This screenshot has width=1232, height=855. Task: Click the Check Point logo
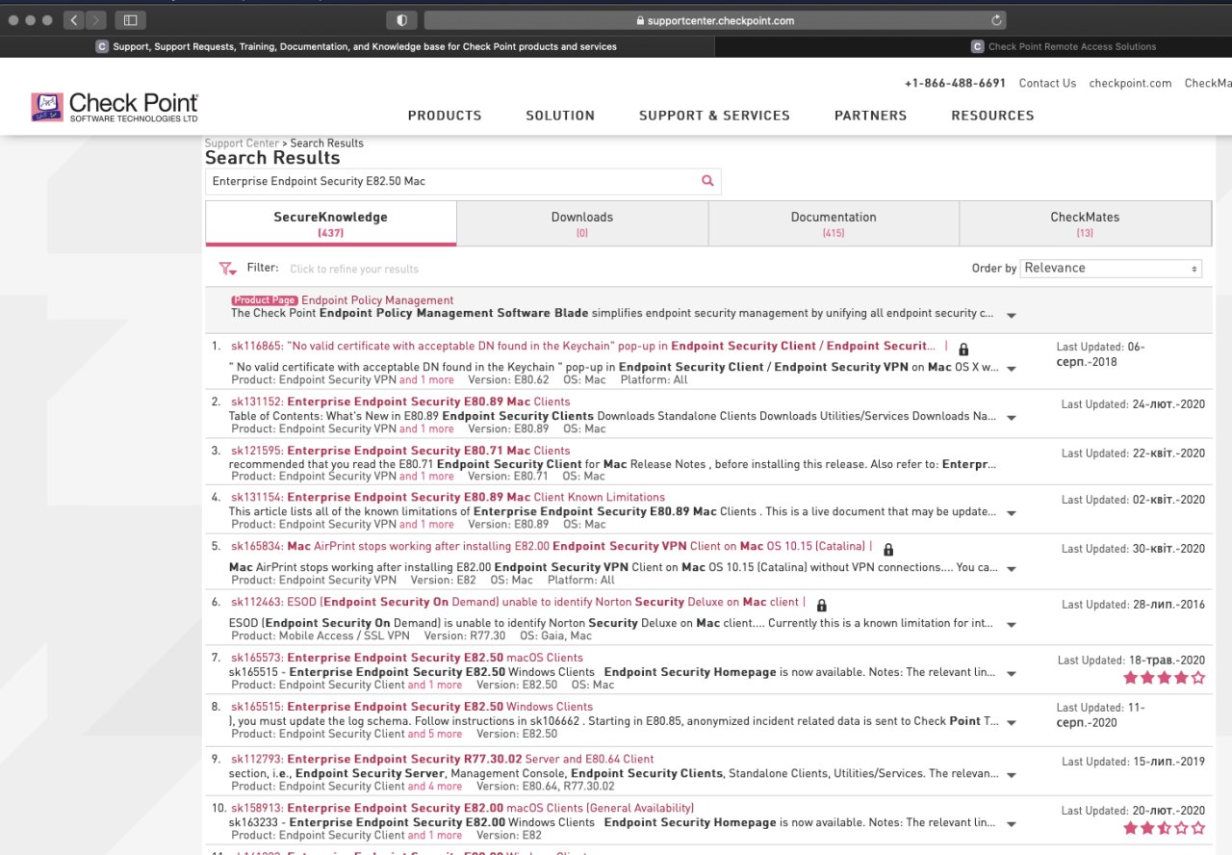[x=115, y=107]
